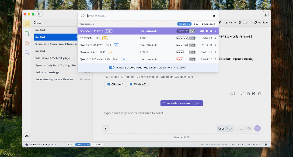Open the selected blue Untitled chat

[x=55, y=37]
